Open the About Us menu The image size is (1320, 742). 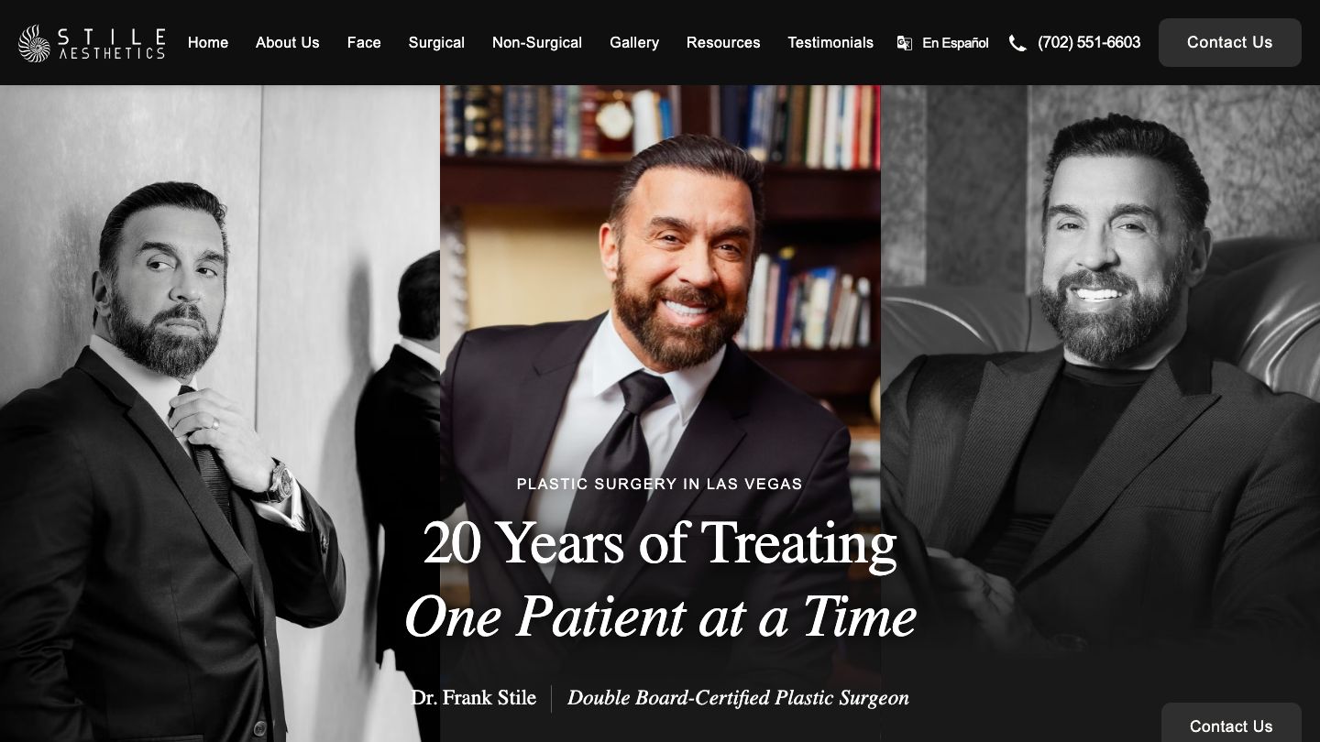tap(288, 42)
